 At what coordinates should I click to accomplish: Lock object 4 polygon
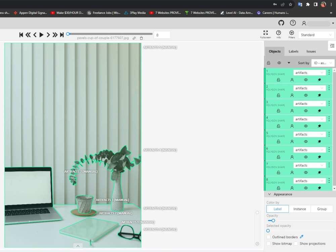tap(278, 126)
